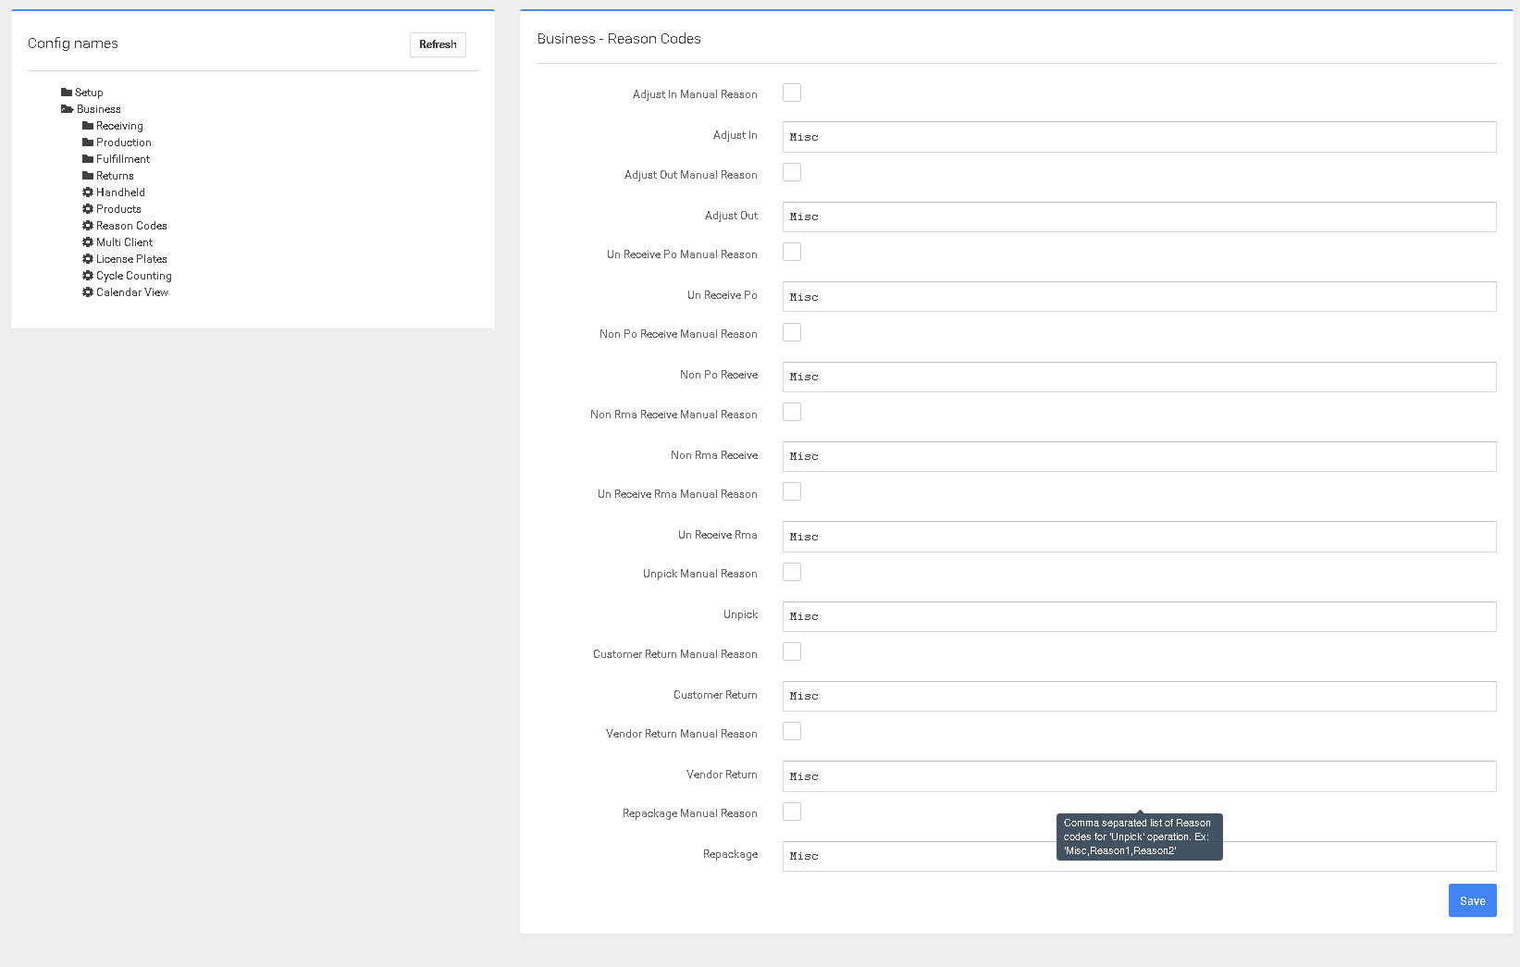Image resolution: width=1520 pixels, height=967 pixels.
Task: Expand the Fulfillment folder
Action: pos(122,159)
